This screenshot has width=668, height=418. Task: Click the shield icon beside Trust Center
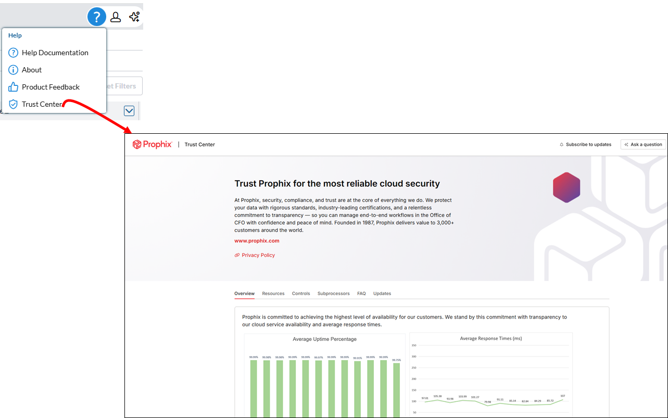[14, 104]
